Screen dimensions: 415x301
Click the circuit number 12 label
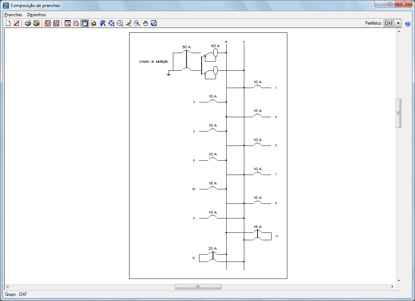[x=194, y=258]
